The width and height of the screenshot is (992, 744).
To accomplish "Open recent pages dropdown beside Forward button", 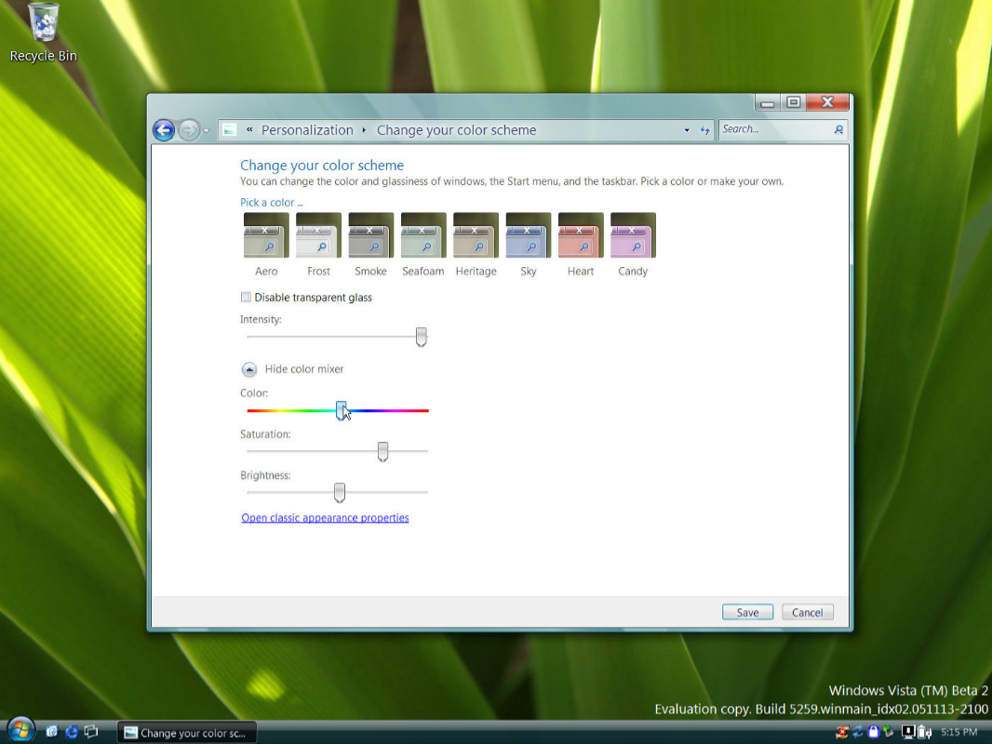I will (208, 130).
